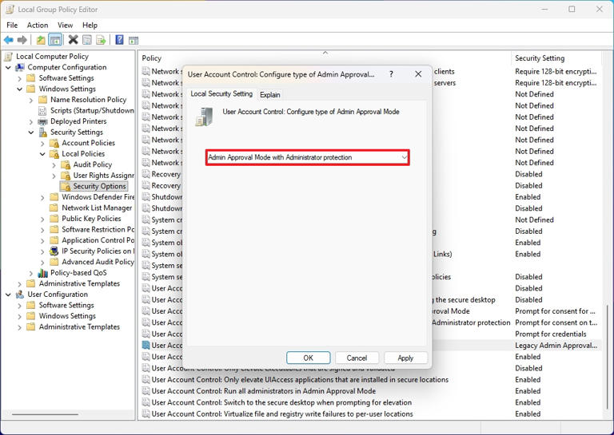Screen dimensions: 614x435
Task: Click the Scripts (Startup/Shutdown) document icon
Action: [x=42, y=111]
